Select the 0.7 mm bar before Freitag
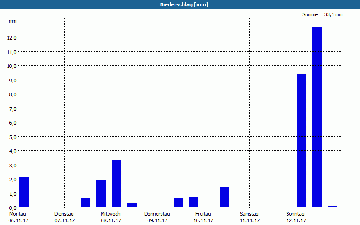The image size is (360, 225). (x=194, y=202)
